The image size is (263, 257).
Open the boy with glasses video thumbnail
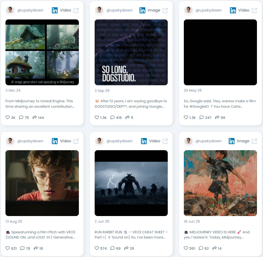click(x=42, y=183)
